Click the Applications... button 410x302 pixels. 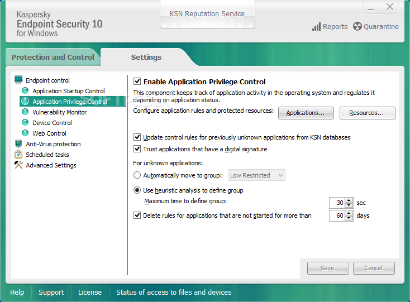(x=306, y=113)
